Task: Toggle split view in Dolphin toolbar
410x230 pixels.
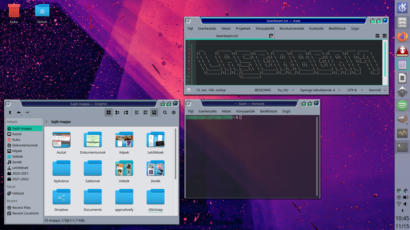Action: tap(145, 112)
